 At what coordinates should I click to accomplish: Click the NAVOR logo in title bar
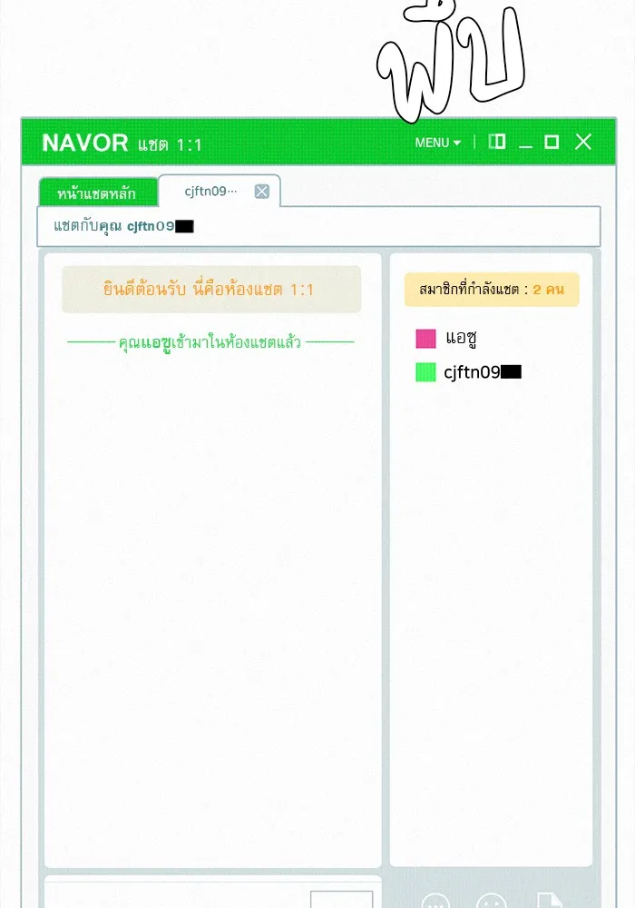pyautogui.click(x=85, y=143)
